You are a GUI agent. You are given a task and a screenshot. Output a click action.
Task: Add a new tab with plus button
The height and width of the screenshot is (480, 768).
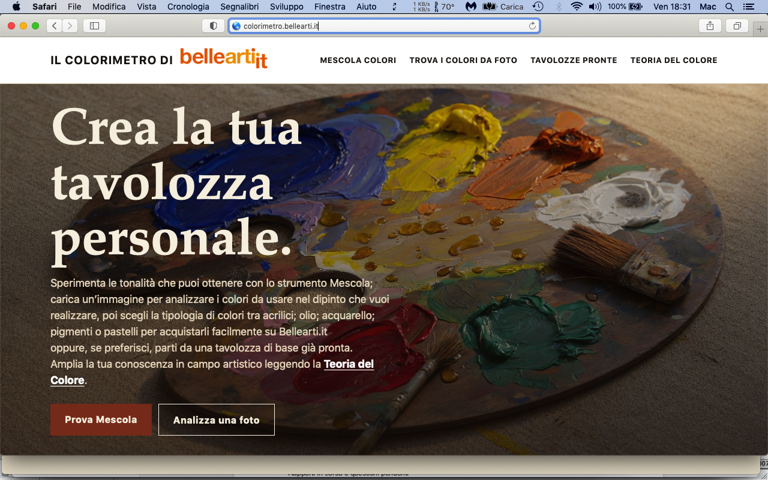click(x=761, y=28)
